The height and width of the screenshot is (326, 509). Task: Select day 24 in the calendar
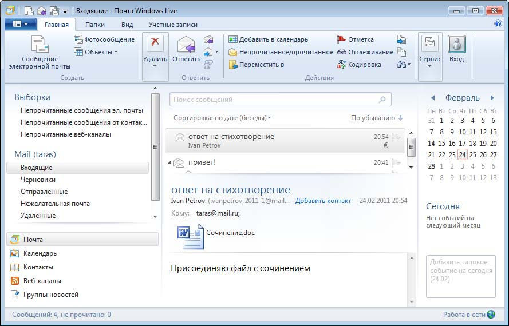click(x=462, y=155)
